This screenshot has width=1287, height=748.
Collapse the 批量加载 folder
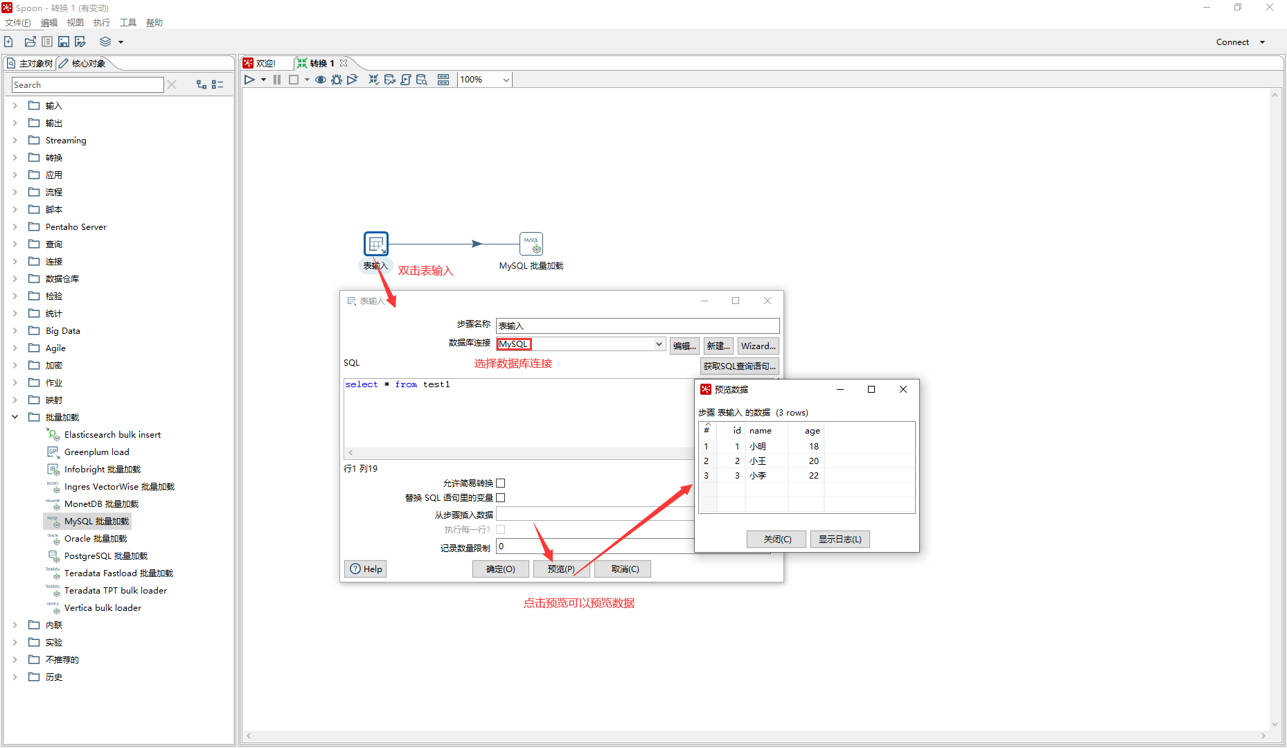[15, 418]
